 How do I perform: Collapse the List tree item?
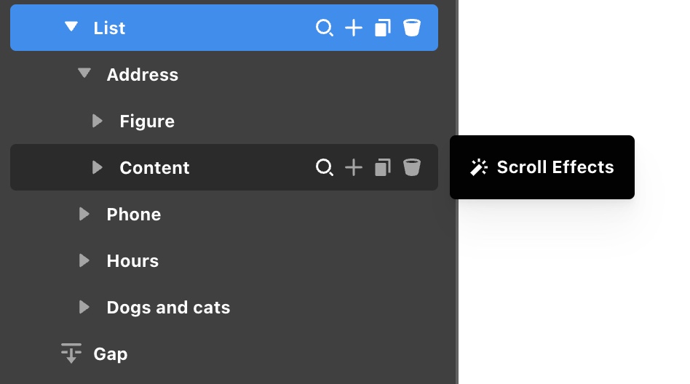tap(71, 28)
